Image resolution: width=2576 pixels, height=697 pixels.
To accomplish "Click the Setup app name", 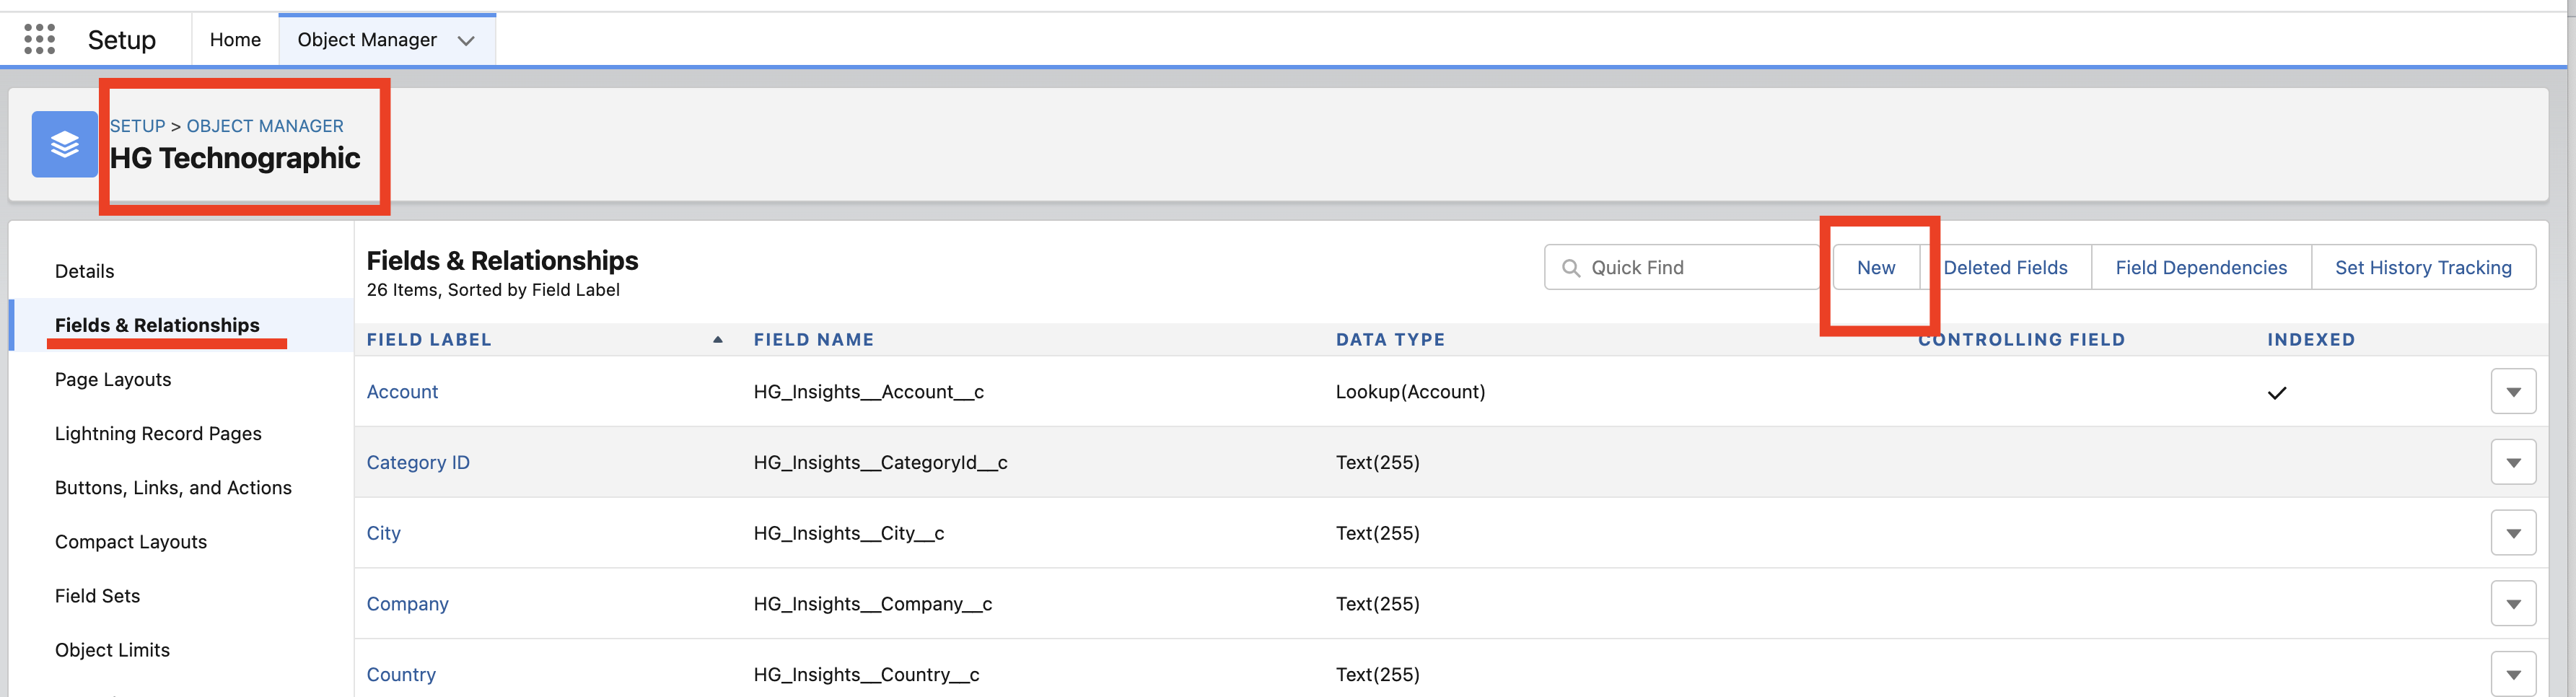I will point(122,40).
